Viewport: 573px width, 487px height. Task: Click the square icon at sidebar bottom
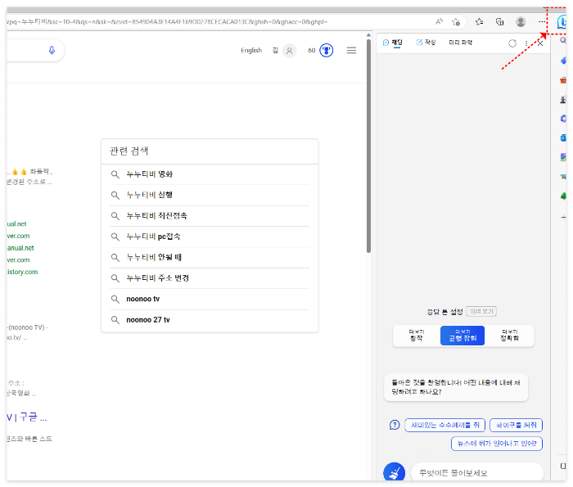click(563, 466)
